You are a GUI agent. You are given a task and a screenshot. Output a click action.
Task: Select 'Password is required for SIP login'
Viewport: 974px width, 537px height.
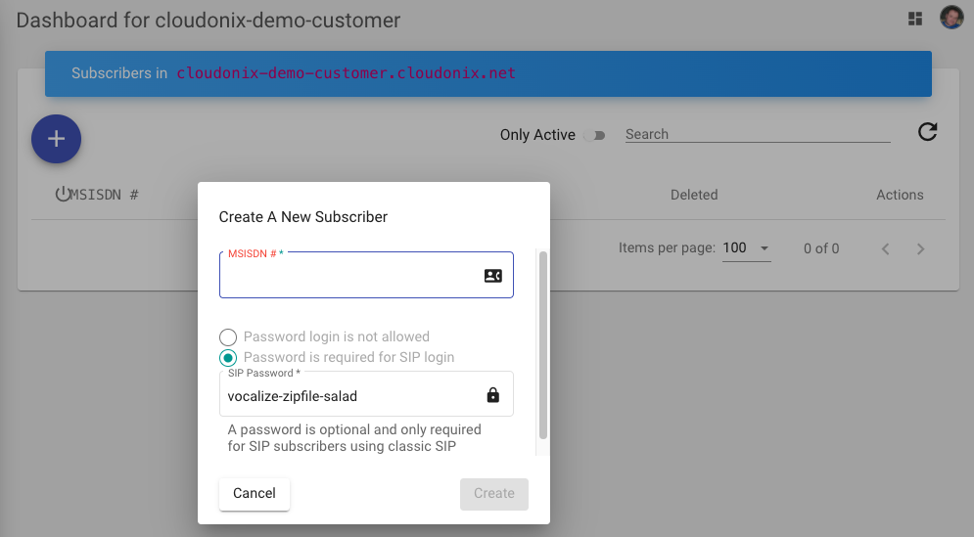pyautogui.click(x=228, y=357)
